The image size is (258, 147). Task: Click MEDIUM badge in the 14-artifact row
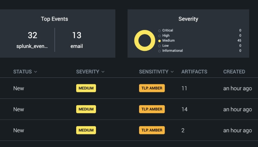pyautogui.click(x=86, y=109)
